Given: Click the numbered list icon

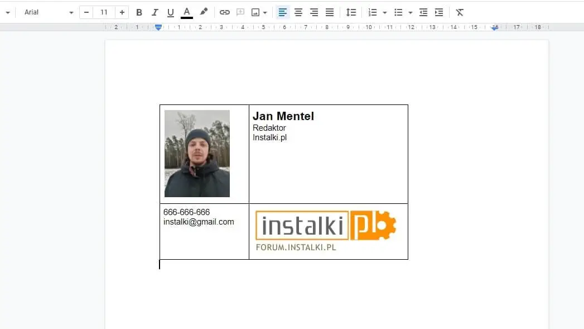Looking at the screenshot, I should pyautogui.click(x=373, y=12).
